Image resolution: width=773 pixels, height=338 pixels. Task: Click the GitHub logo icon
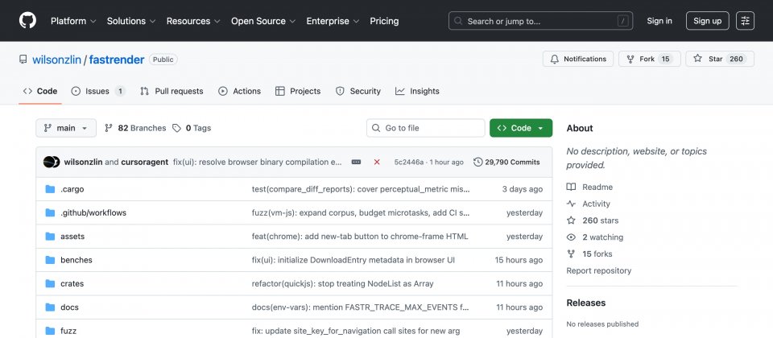tap(28, 21)
